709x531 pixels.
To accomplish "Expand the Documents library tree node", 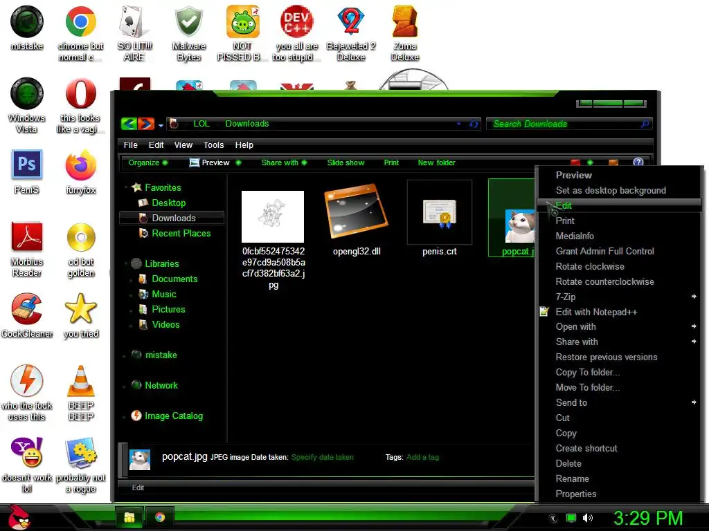I will coord(131,279).
